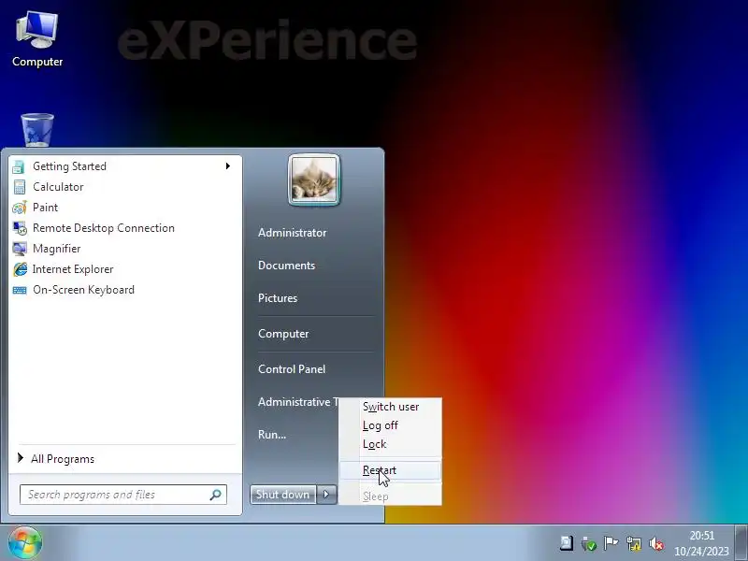This screenshot has width=748, height=561.
Task: Click the Show desktop strip
Action: (741, 543)
